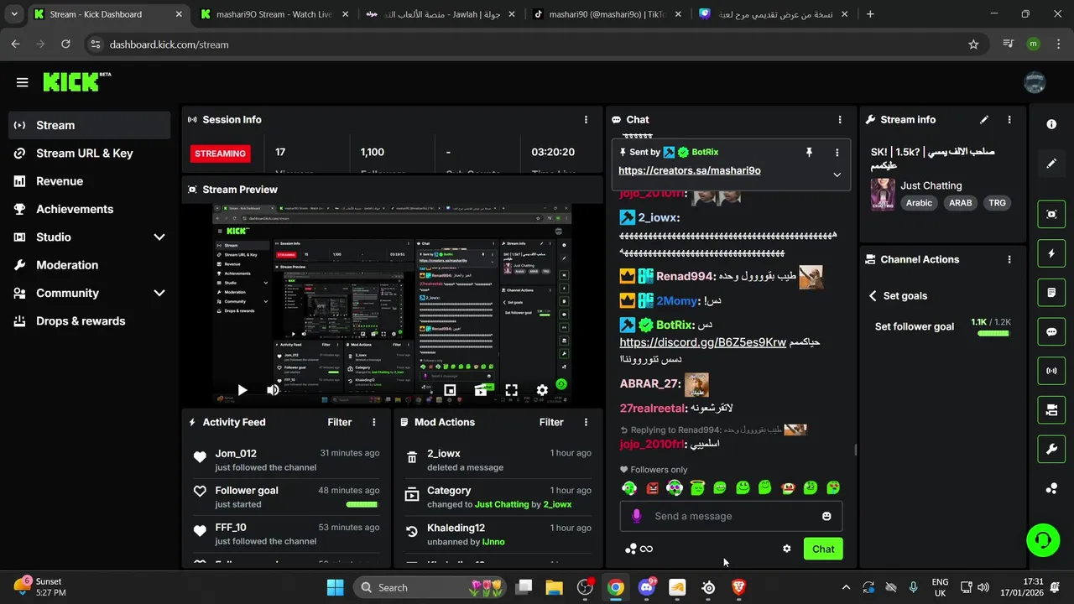Open Chat panel three-dot options menu

[840, 120]
